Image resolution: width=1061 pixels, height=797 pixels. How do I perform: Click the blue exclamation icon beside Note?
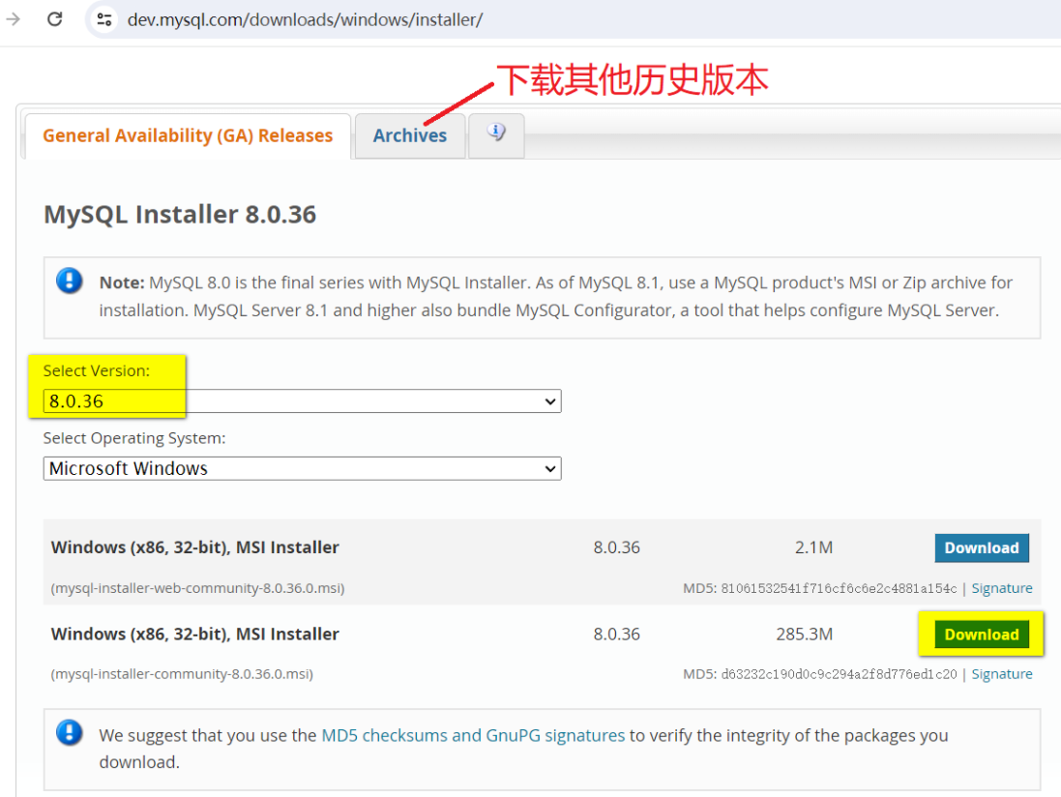point(69,280)
